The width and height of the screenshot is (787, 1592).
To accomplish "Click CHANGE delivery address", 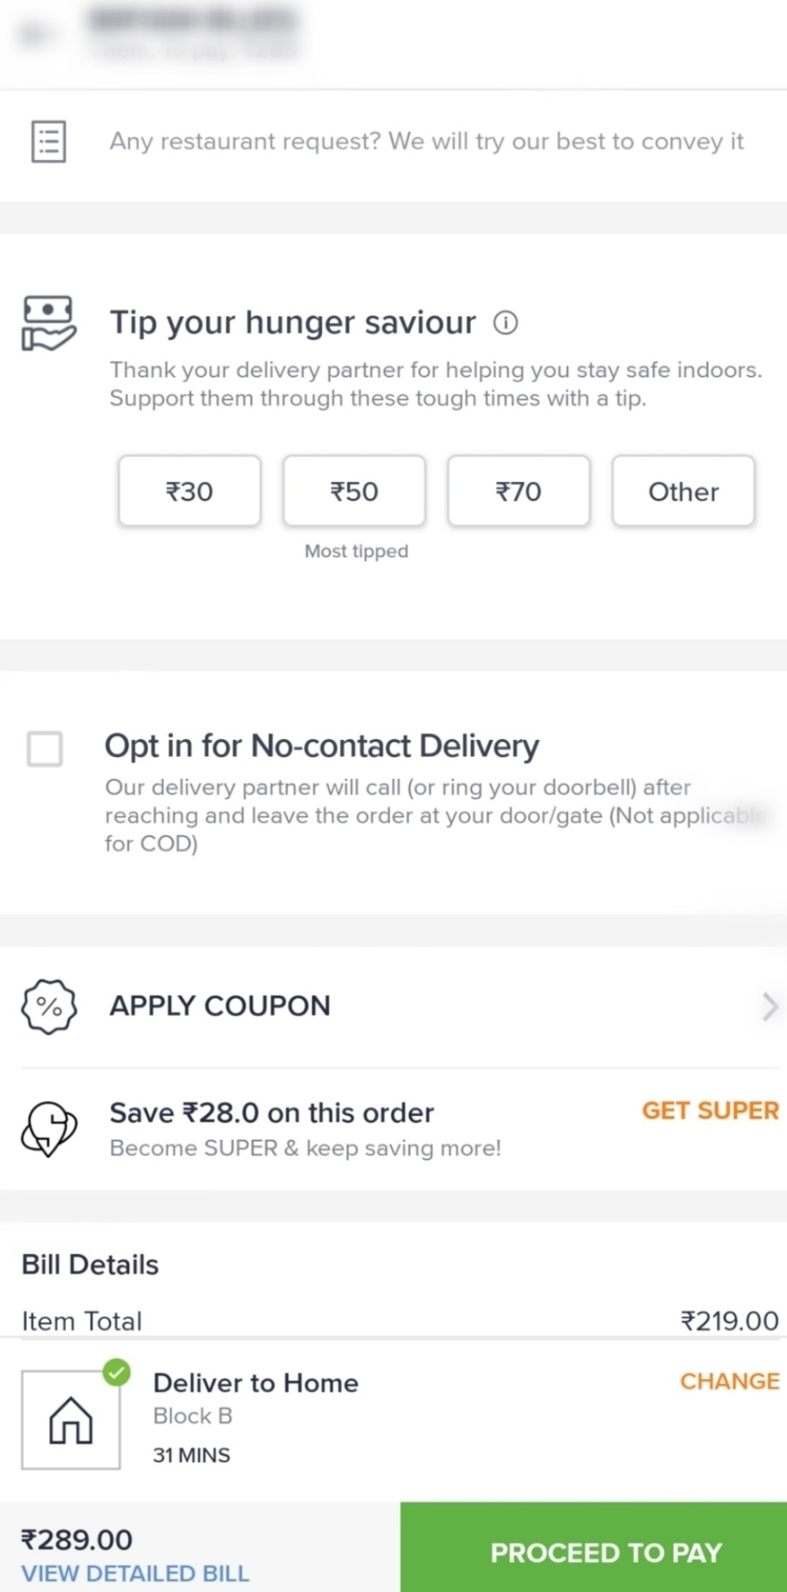I will click(729, 1382).
